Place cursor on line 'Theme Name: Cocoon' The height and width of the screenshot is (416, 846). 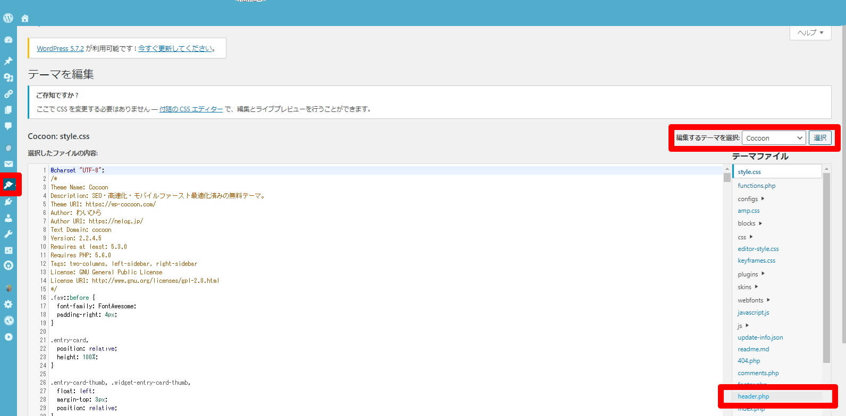[x=79, y=187]
